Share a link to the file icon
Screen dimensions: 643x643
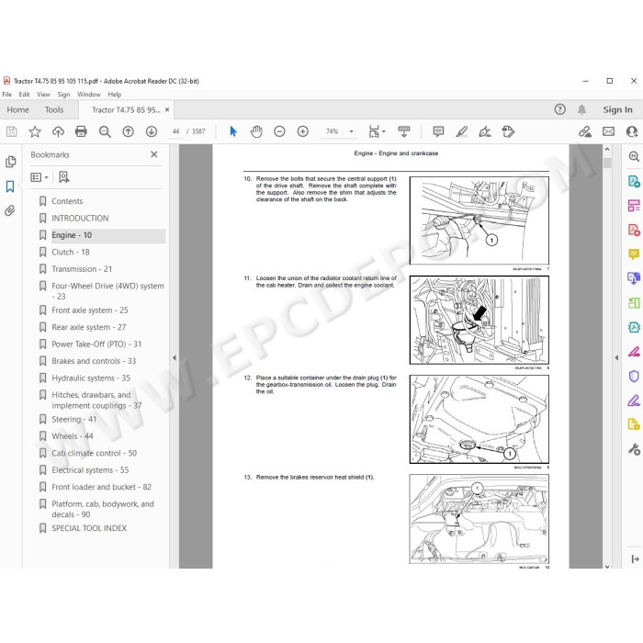click(585, 131)
